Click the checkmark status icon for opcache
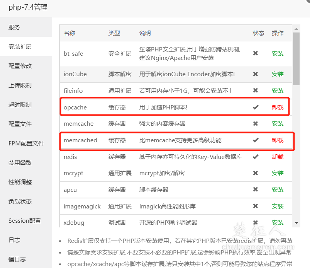310x268 pixels. pyautogui.click(x=255, y=107)
